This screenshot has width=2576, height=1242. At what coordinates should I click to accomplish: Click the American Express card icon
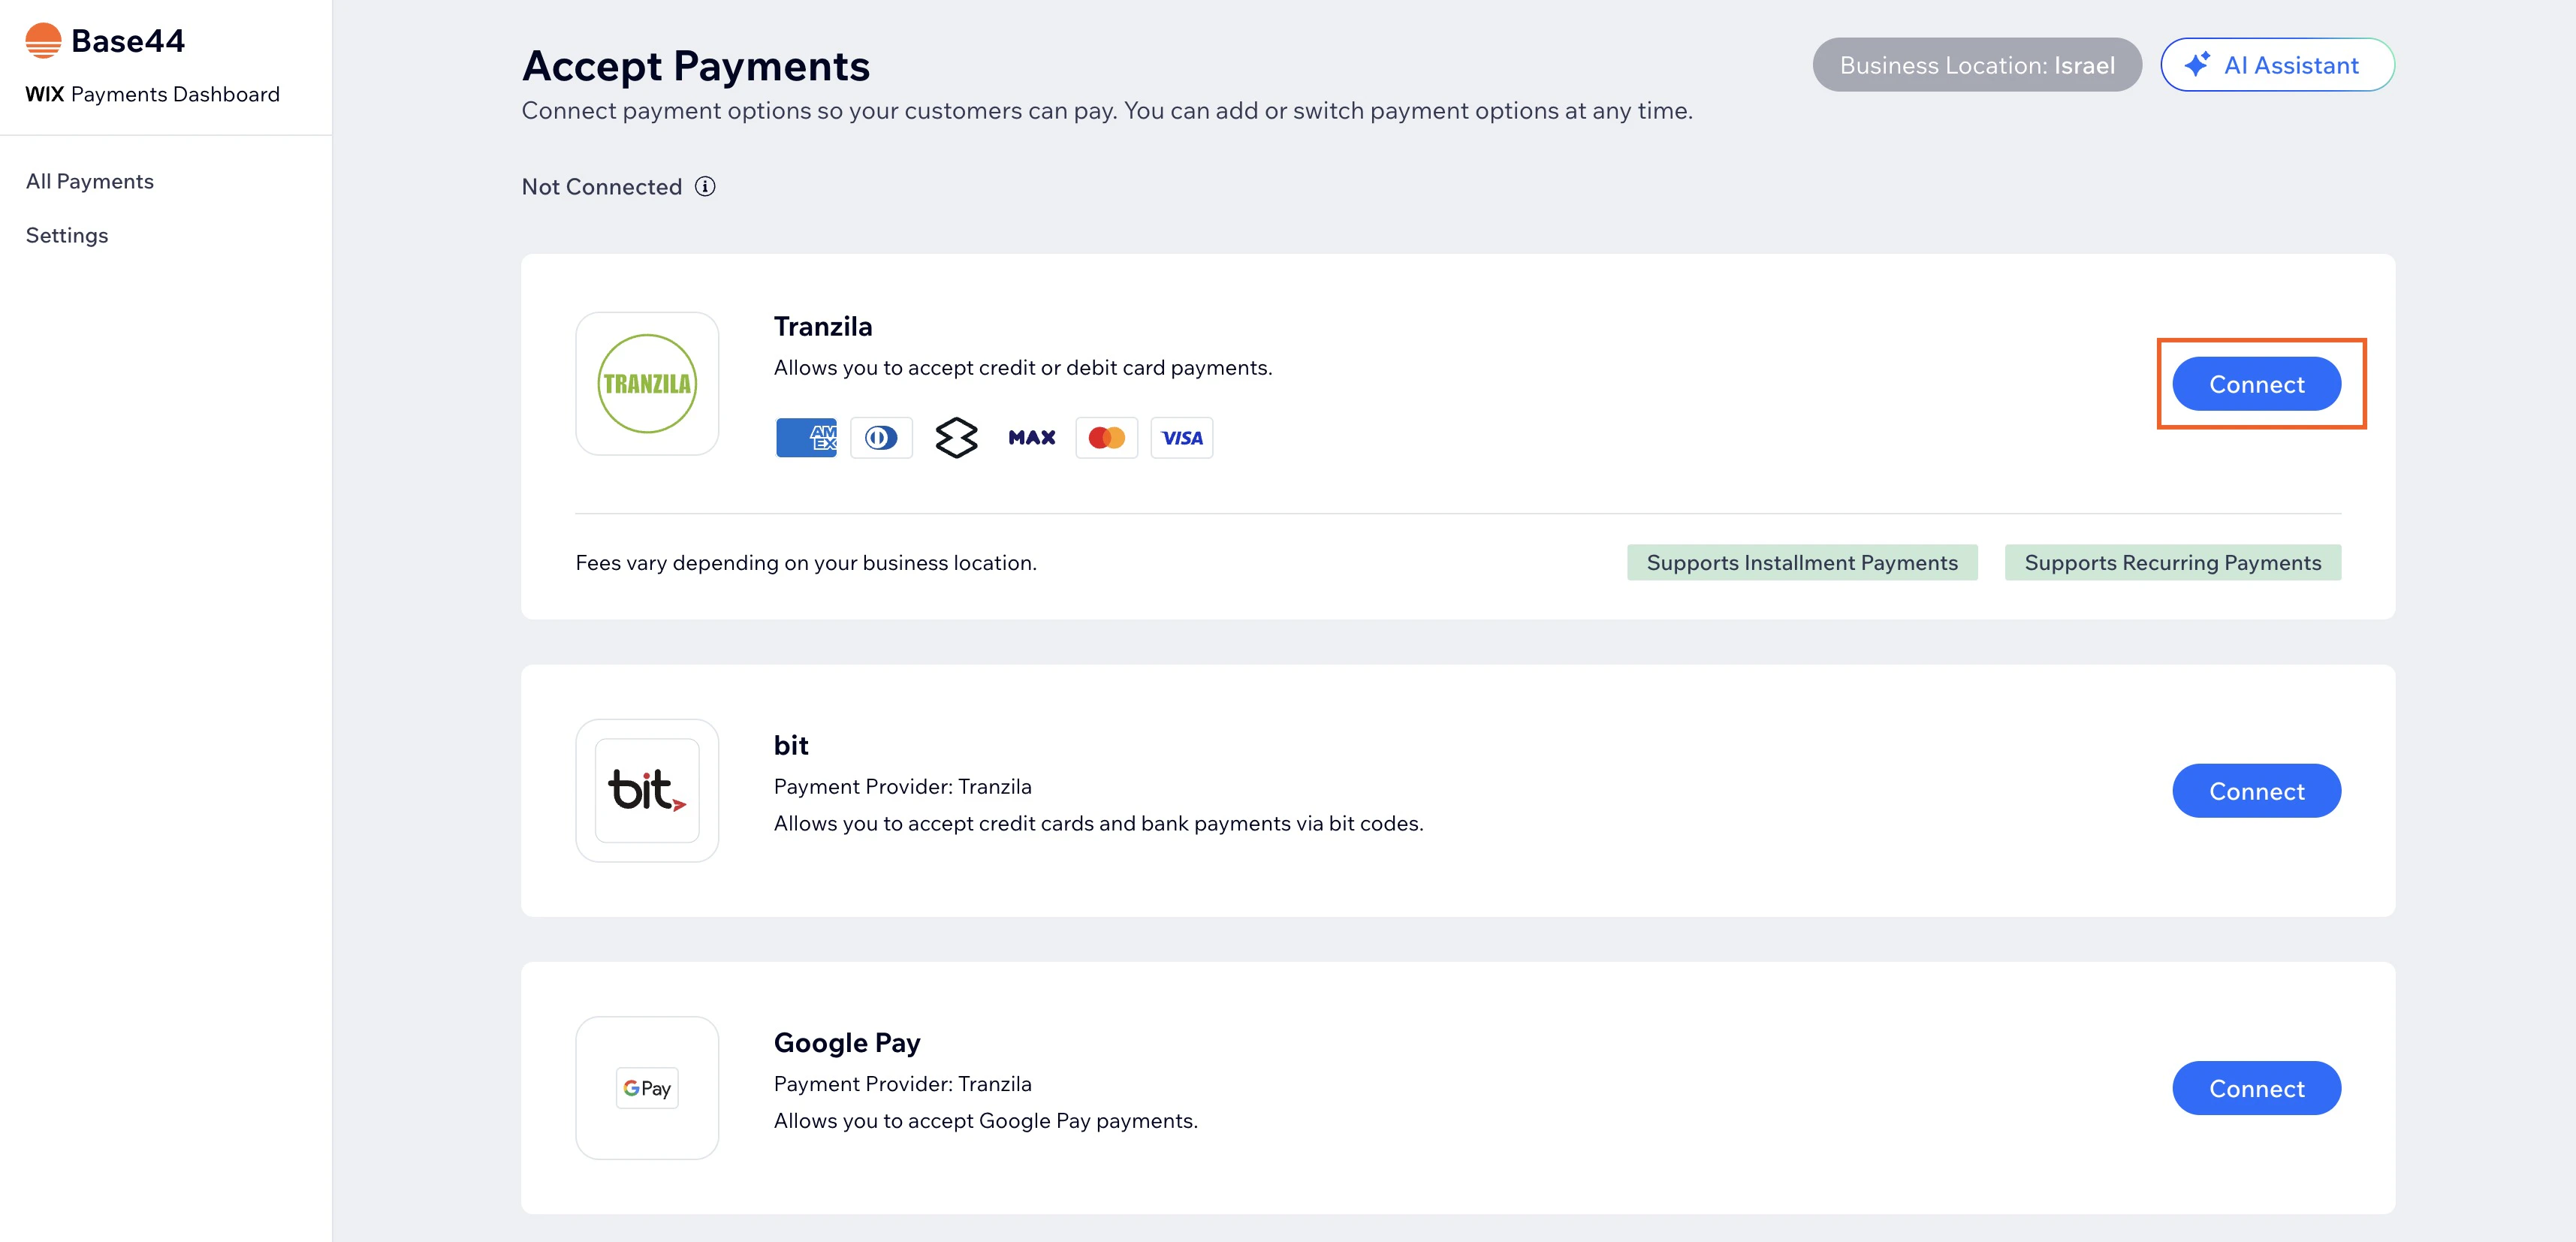[x=806, y=438]
